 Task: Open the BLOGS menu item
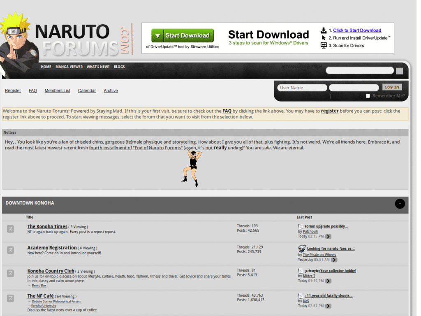pyautogui.click(x=119, y=67)
